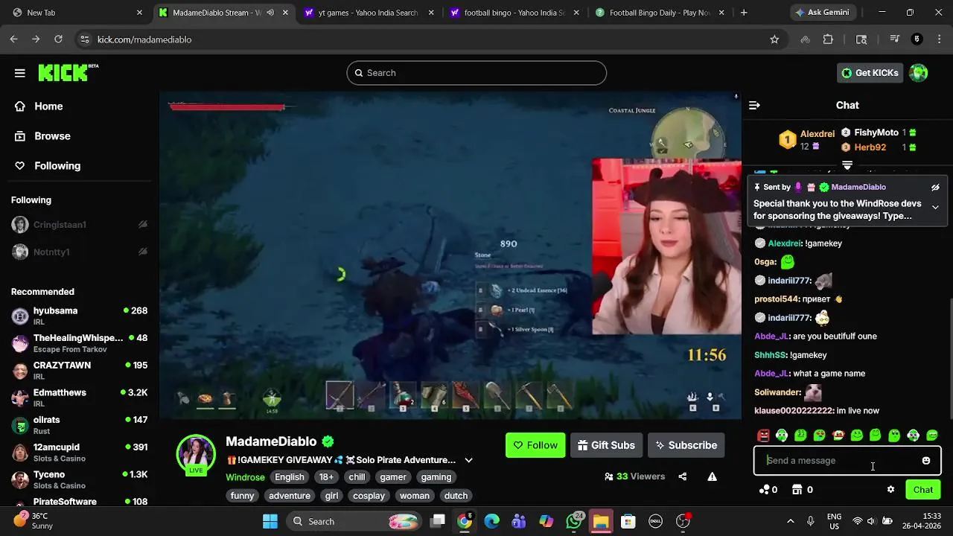Open Microsoft Edge from the taskbar
Screen dimensions: 953x536
(492, 521)
